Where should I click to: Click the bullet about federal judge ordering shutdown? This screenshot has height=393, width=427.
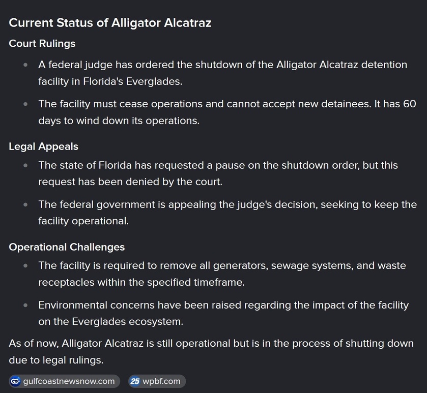coord(222,73)
